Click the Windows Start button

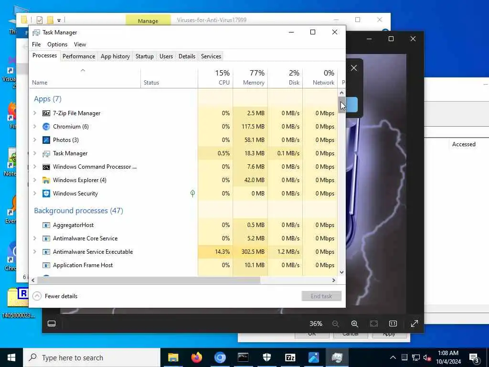tap(11, 357)
